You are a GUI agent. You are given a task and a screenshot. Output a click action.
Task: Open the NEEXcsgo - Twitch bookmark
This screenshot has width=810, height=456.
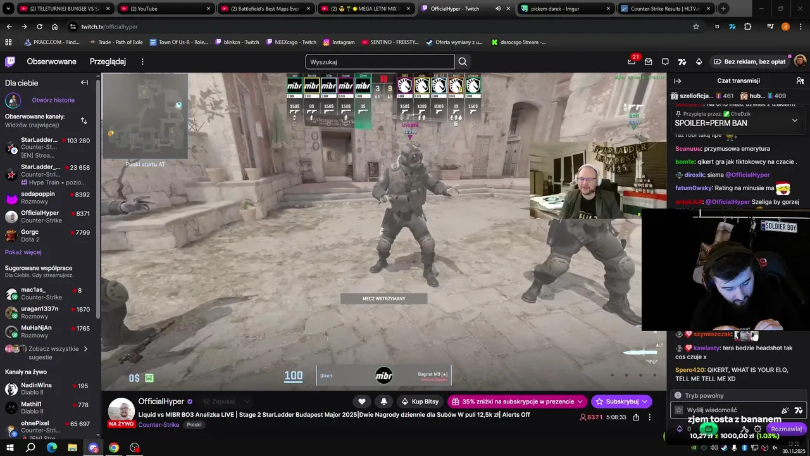point(290,42)
